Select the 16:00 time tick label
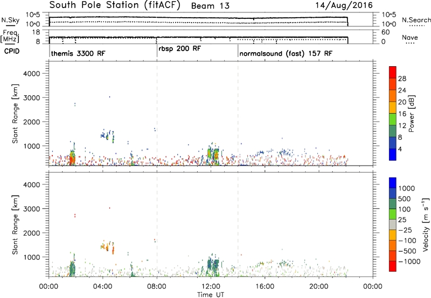The width and height of the screenshot is (431, 298). (265, 287)
